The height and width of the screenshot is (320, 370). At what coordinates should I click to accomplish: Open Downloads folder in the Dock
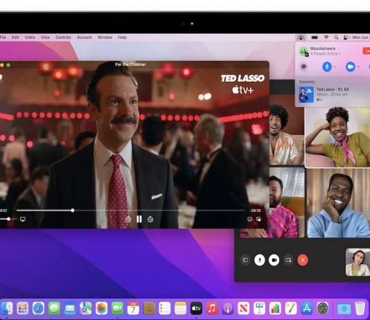click(344, 308)
